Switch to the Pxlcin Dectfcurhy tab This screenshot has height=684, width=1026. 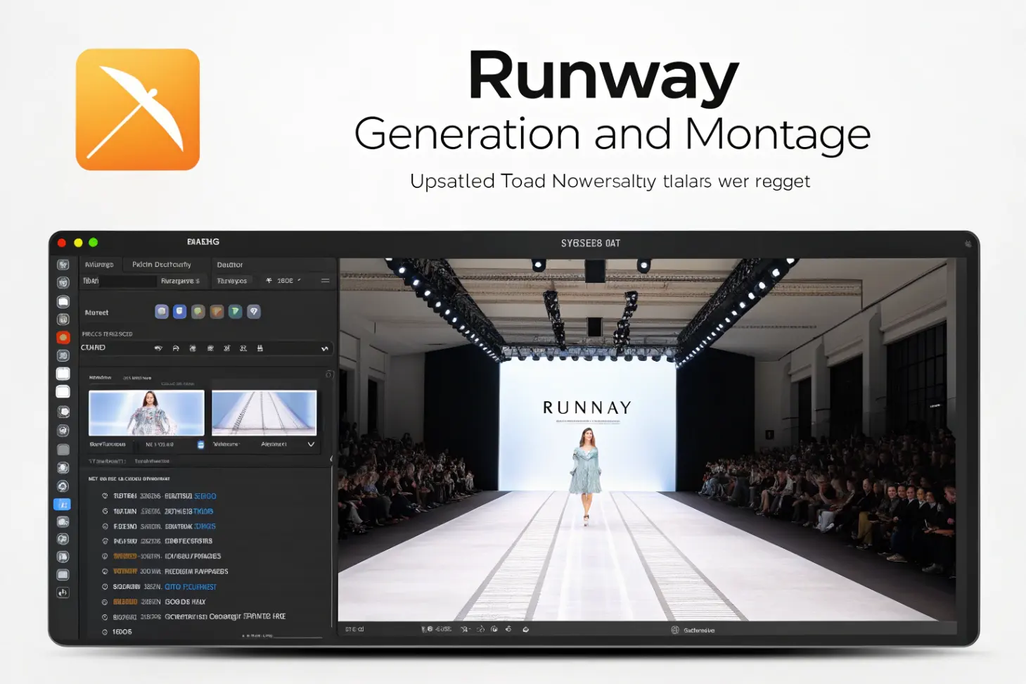click(162, 265)
